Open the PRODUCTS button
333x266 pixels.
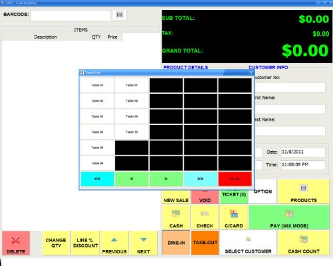click(304, 192)
